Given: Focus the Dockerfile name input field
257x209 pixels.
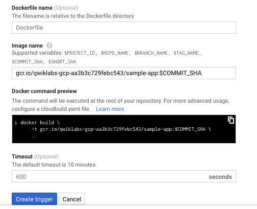Looking at the screenshot, I should pyautogui.click(x=124, y=28).
